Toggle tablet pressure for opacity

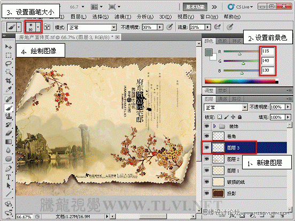[170, 27]
